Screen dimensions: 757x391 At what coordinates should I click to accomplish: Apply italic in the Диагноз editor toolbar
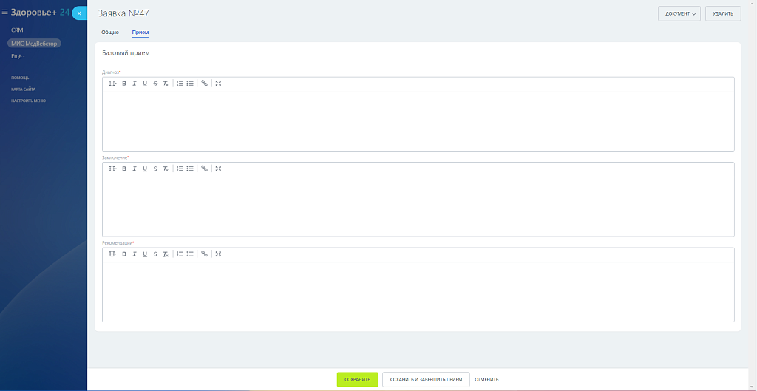pyautogui.click(x=135, y=84)
